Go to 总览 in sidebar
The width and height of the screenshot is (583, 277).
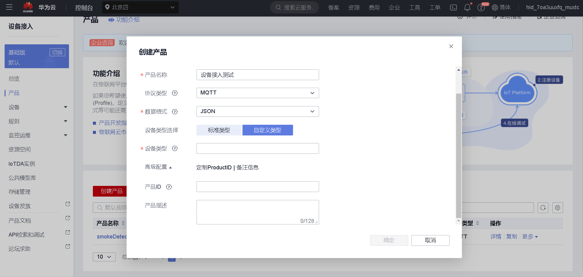14,79
